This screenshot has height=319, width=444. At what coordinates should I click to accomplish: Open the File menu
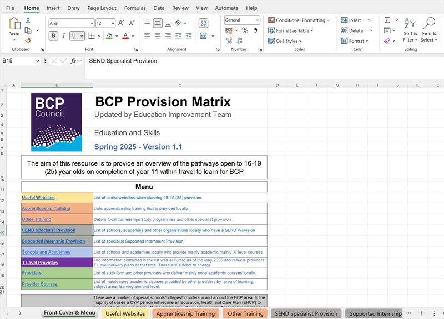pos(10,8)
